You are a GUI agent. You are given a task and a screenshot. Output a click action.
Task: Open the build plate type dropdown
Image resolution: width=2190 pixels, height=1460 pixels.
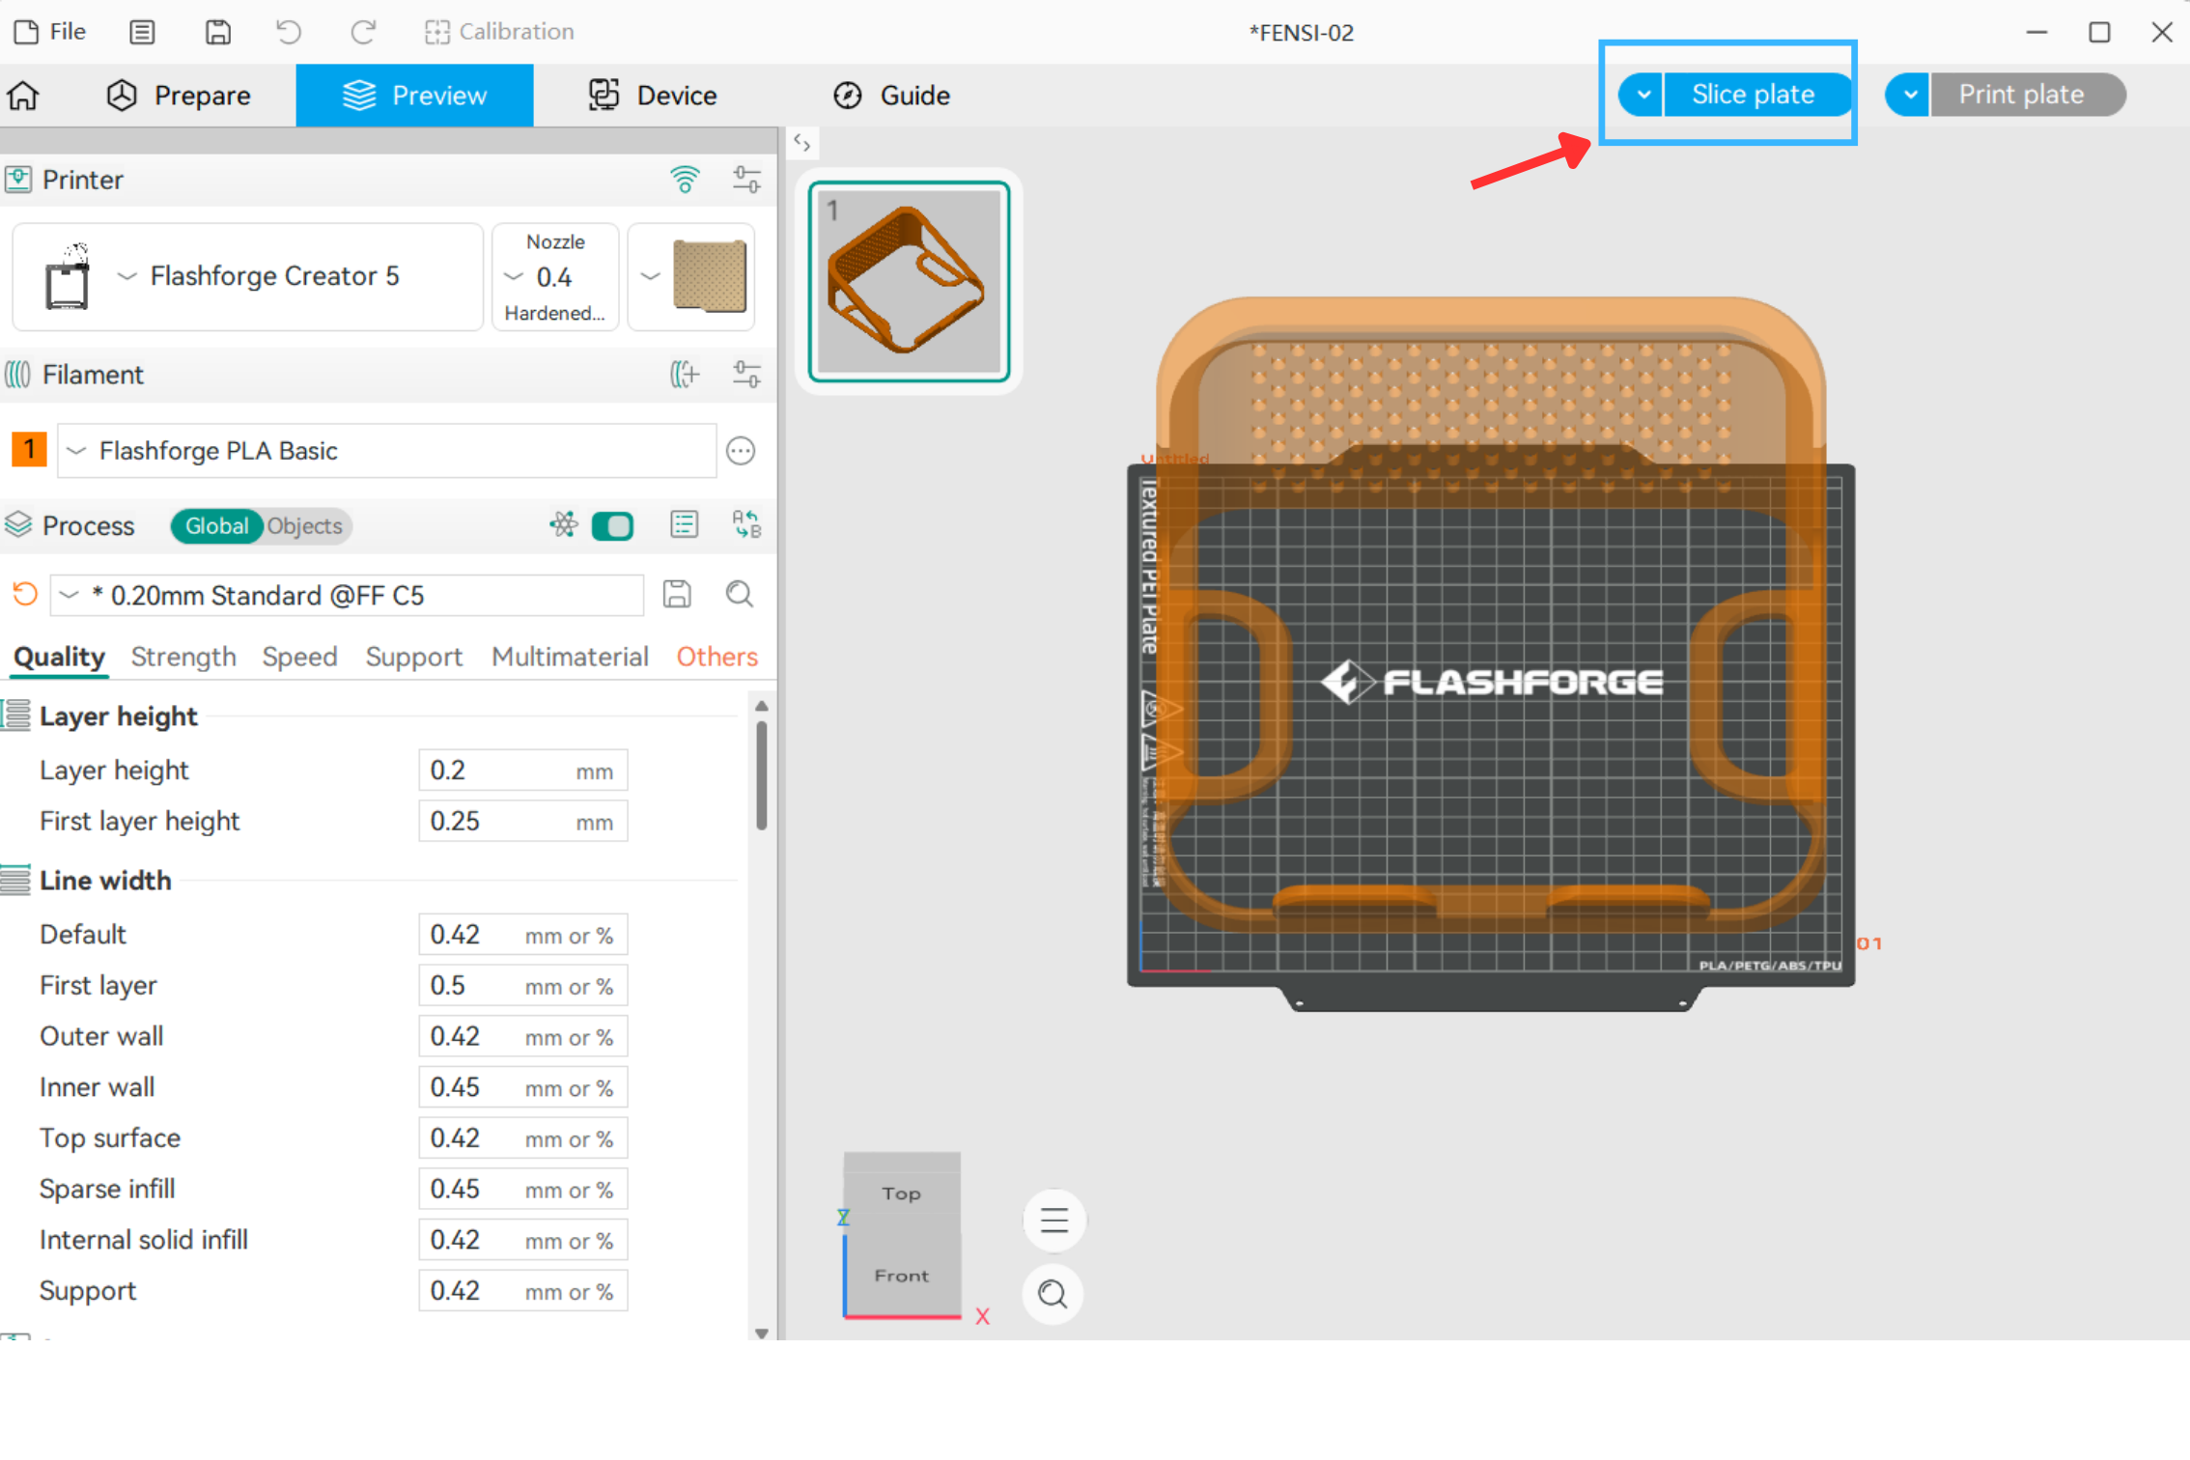(691, 277)
